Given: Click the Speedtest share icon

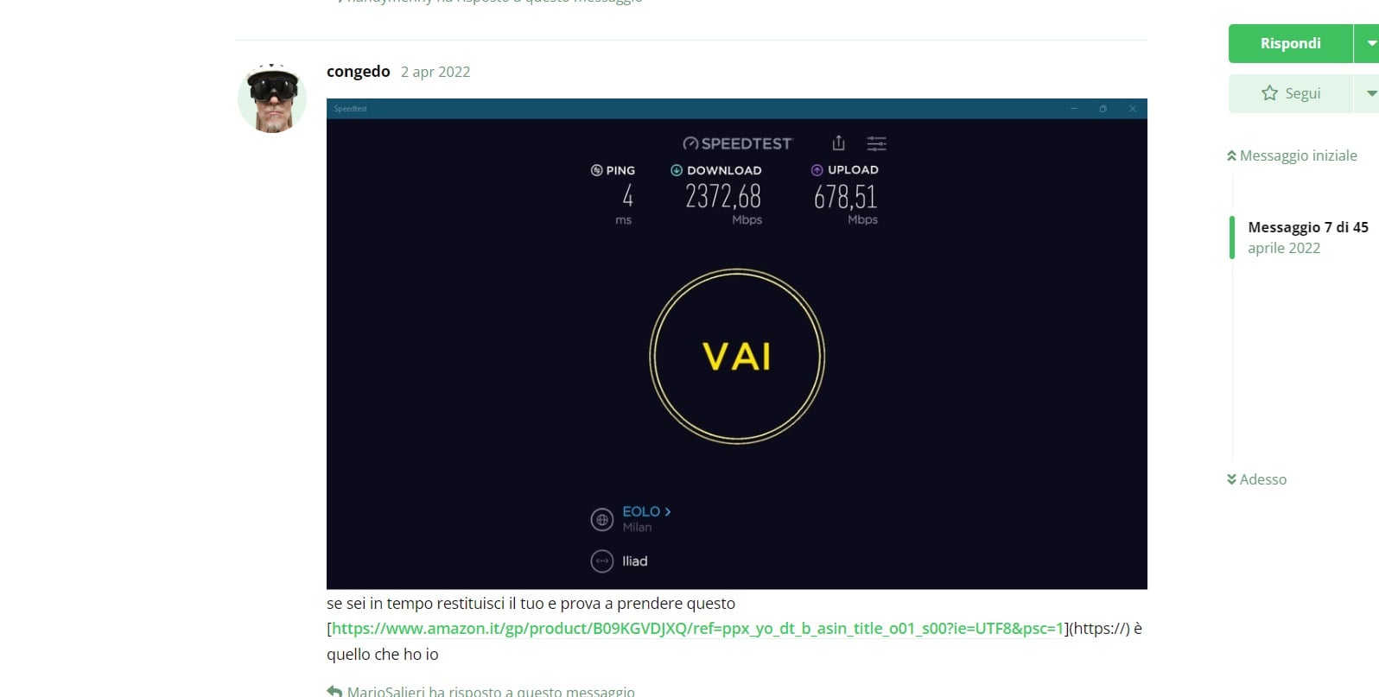Looking at the screenshot, I should (x=838, y=143).
